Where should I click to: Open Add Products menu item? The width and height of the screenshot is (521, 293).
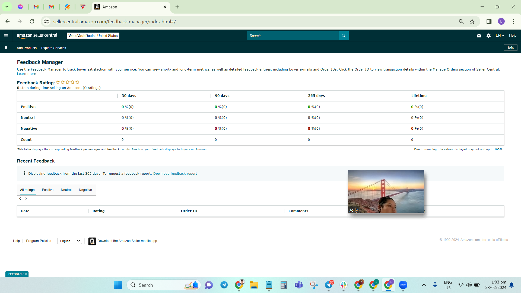tap(27, 48)
